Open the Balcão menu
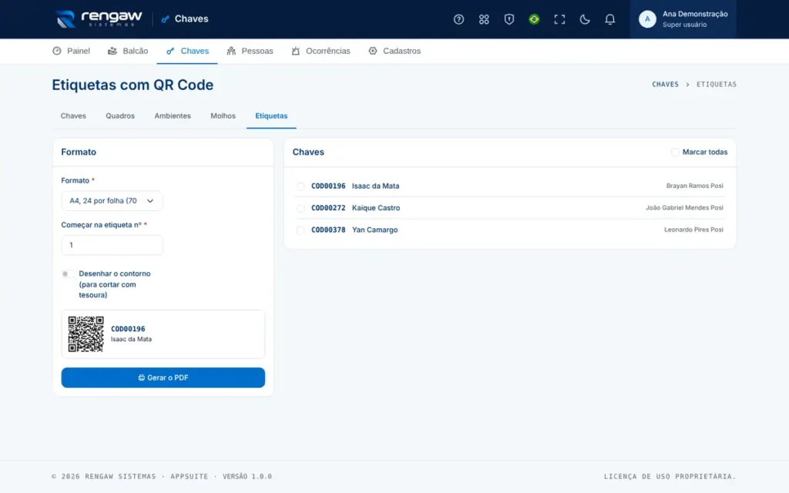Screen dimensions: 789x493 pos(128,51)
